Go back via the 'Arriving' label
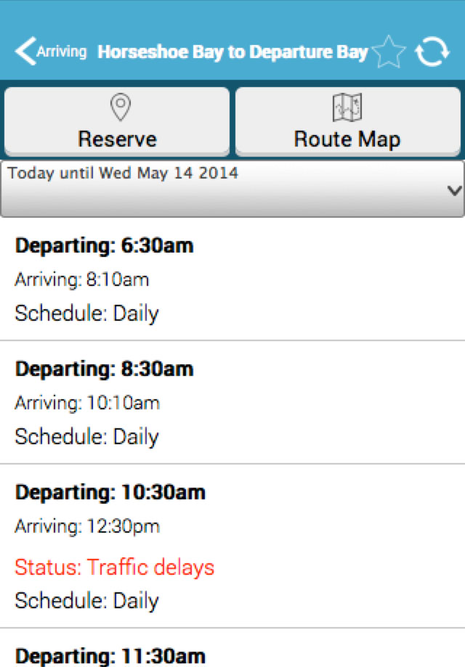465x667 pixels. (x=61, y=52)
